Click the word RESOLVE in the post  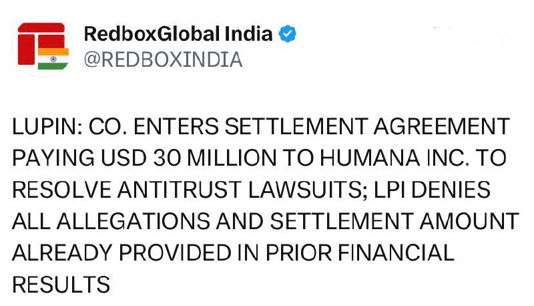coord(62,190)
